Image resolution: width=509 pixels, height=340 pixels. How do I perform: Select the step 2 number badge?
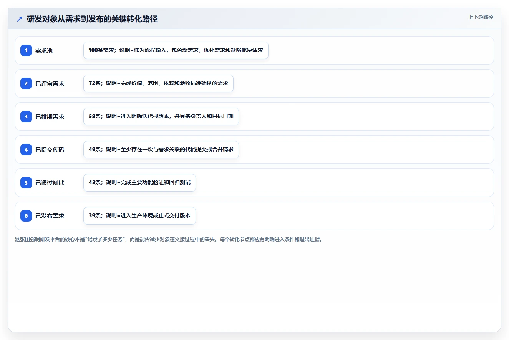(26, 83)
